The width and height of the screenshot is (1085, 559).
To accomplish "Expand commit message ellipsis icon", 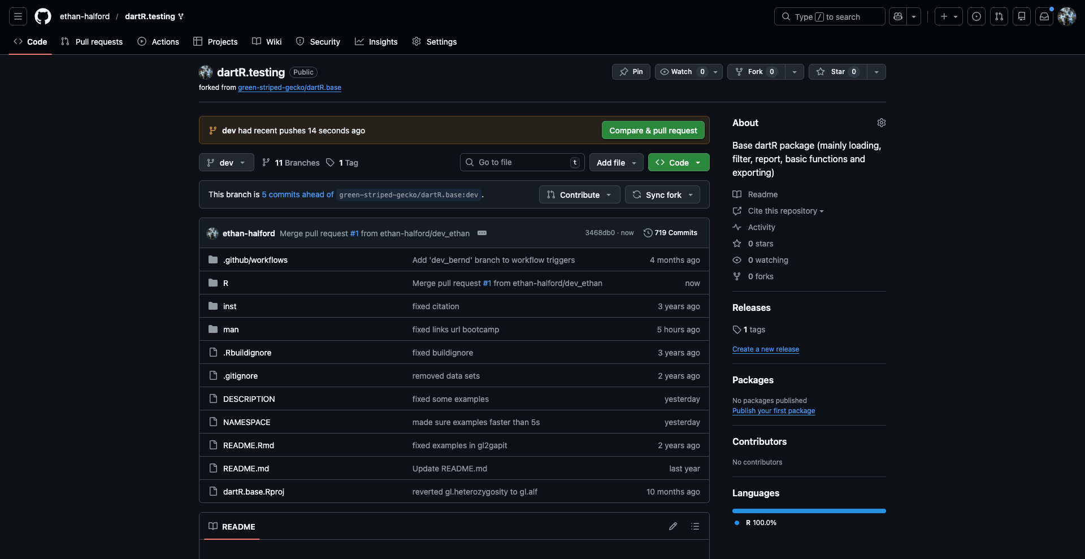I will click(x=482, y=233).
